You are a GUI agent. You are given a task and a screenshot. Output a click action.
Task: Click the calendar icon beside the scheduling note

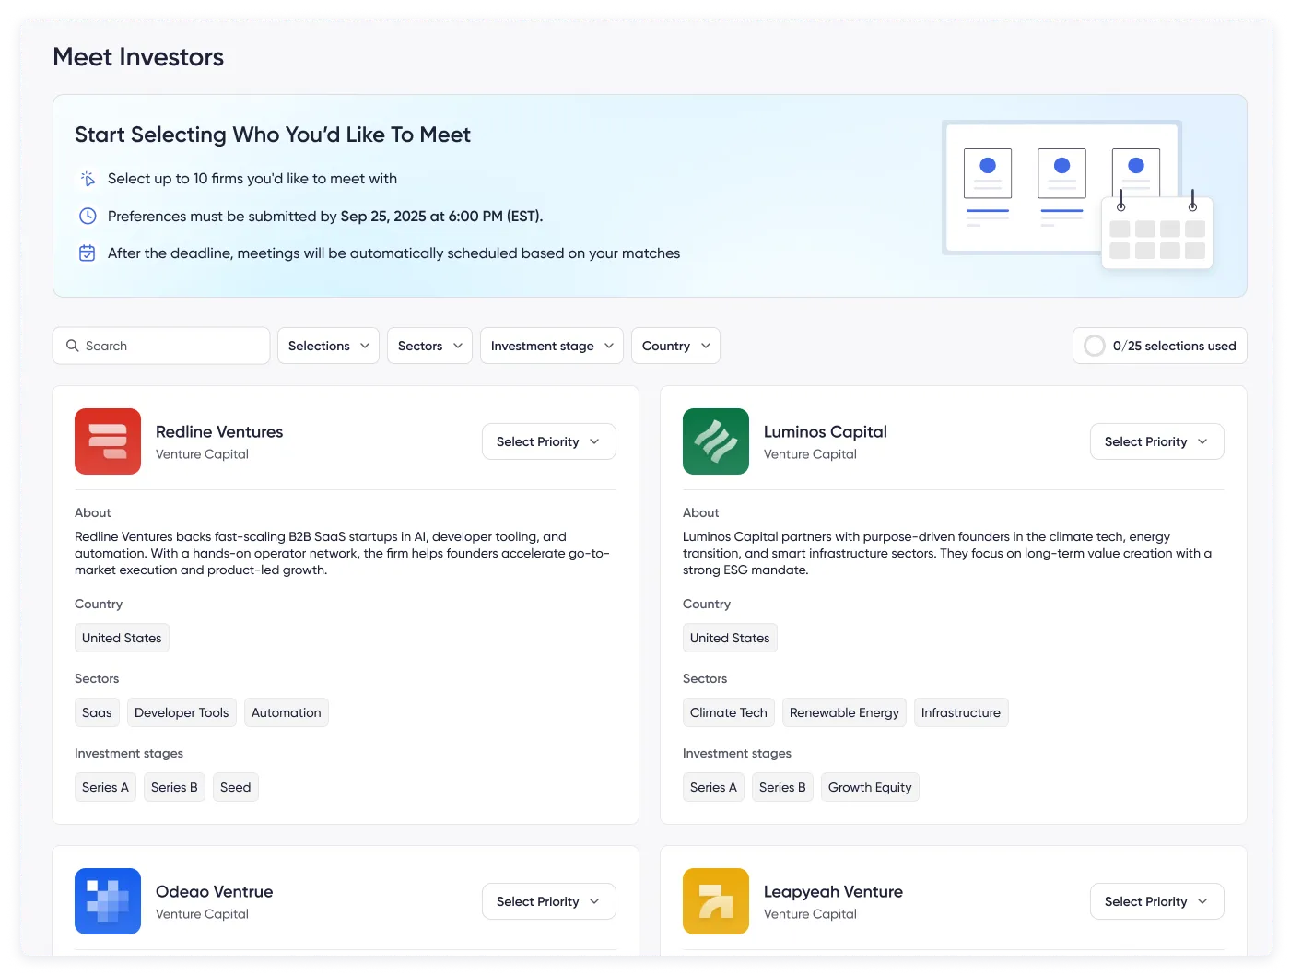(87, 253)
